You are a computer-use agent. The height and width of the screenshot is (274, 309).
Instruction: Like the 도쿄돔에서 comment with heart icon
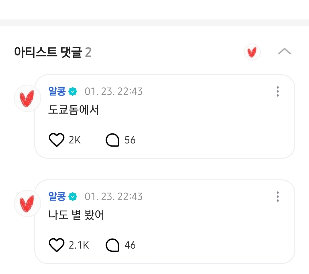click(x=57, y=140)
